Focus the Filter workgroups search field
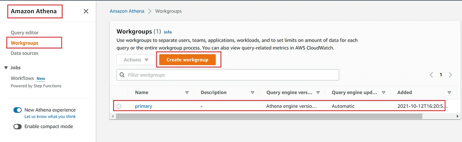Image resolution: width=462 pixels, height=142 pixels. (228, 75)
